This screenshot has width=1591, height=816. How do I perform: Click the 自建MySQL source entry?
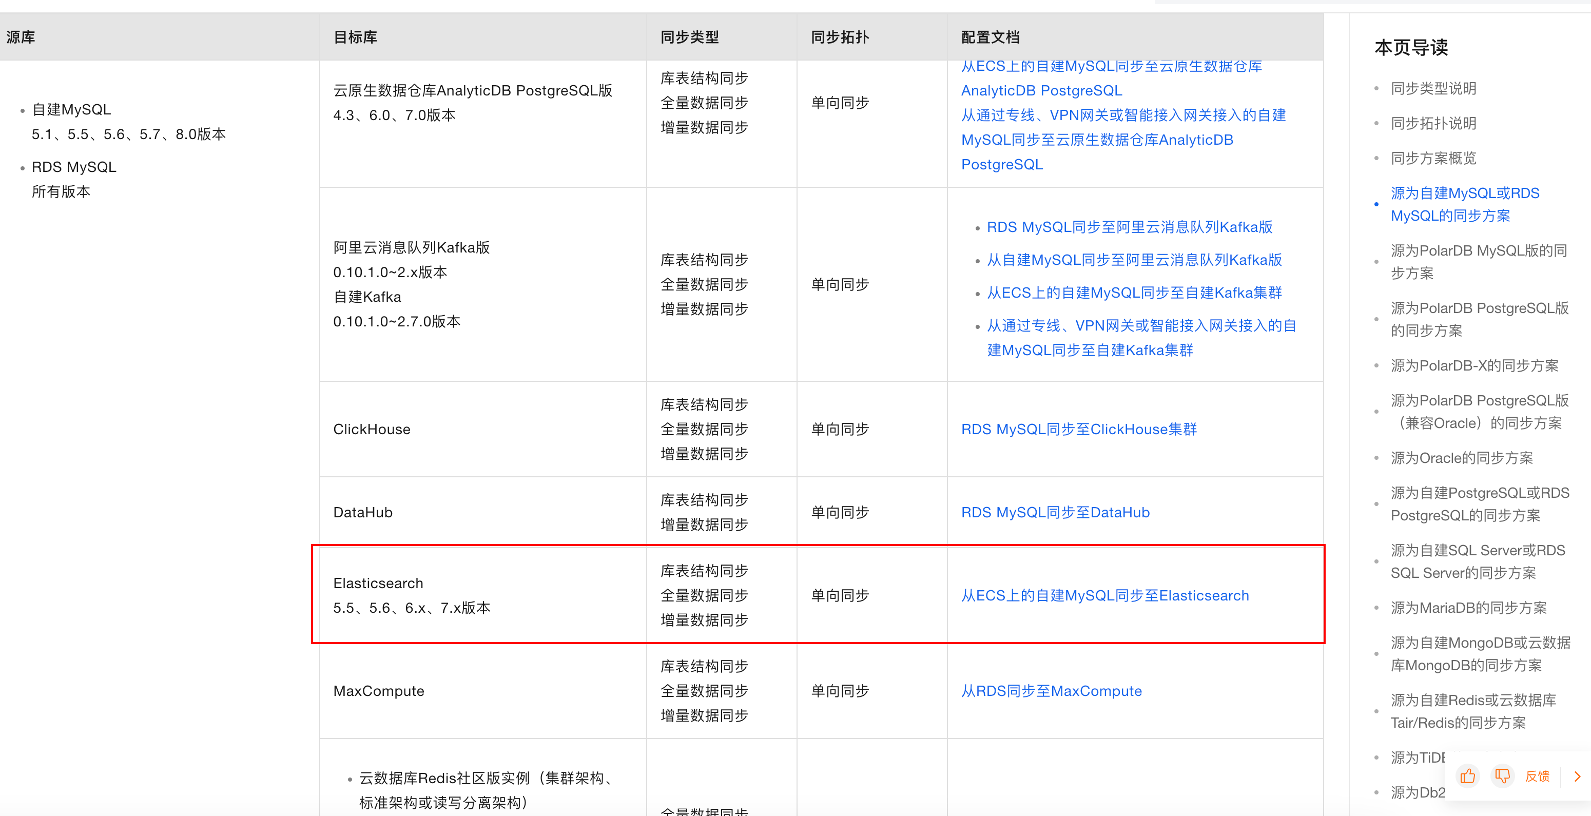pyautogui.click(x=71, y=110)
